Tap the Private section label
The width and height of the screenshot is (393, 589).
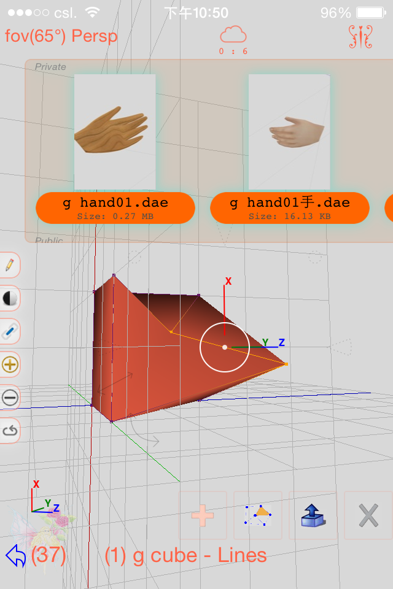point(50,67)
